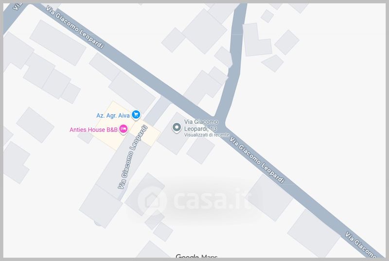
Task: Select the vertical Via Giacomo Leopardi side-street label
Action: (132, 157)
